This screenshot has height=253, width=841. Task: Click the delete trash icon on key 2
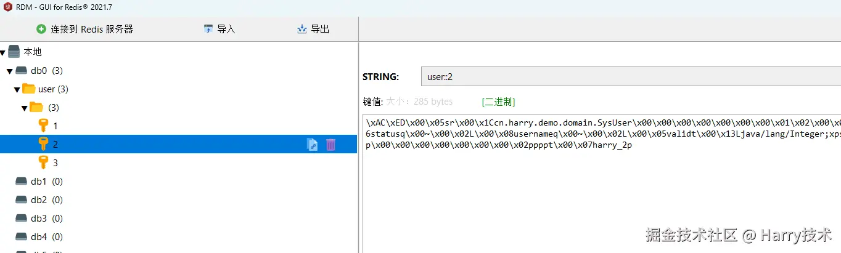[x=331, y=145]
